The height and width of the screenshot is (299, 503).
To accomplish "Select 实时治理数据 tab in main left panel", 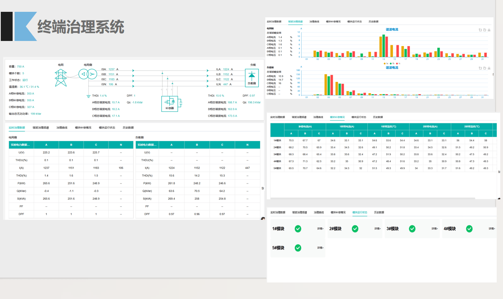I will click(17, 128).
